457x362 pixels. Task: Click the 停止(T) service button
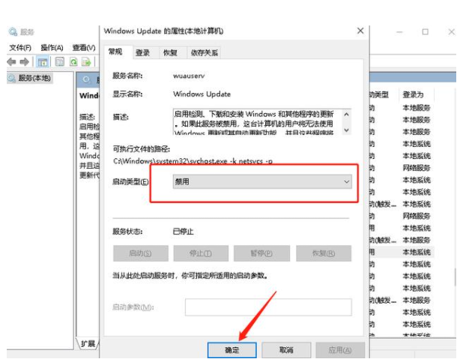point(201,253)
